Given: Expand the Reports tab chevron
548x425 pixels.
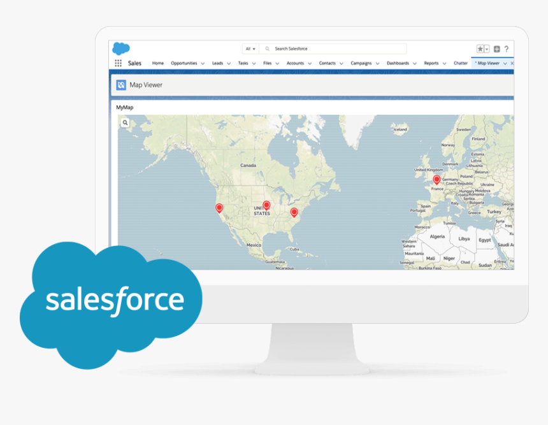Looking at the screenshot, I should pos(445,64).
